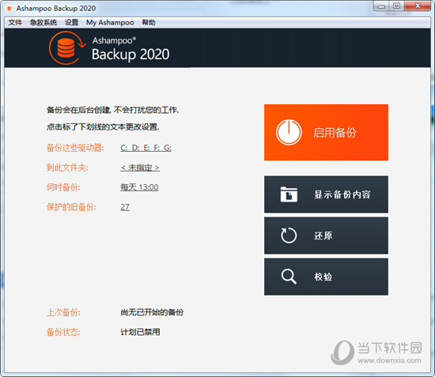Image resolution: width=435 pixels, height=377 pixels.
Task: Maximize the Ashampoo Backup window
Action: click(x=397, y=6)
